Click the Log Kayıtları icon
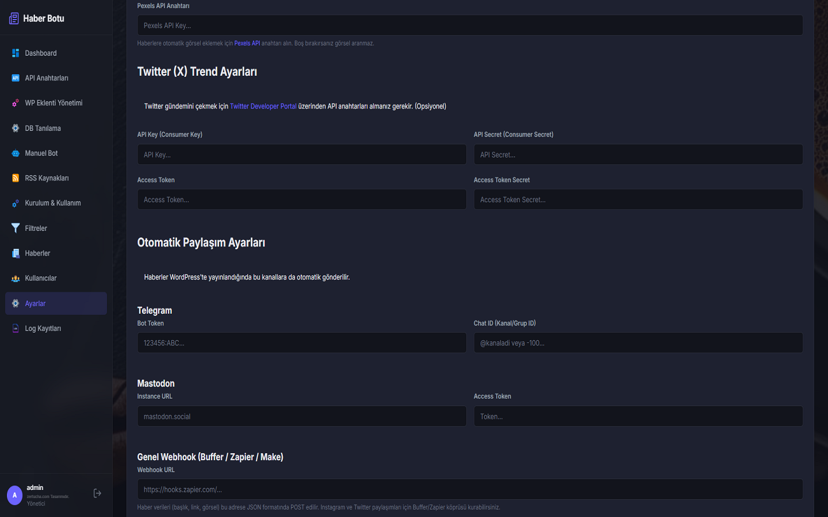This screenshot has height=517, width=828. pyautogui.click(x=16, y=329)
